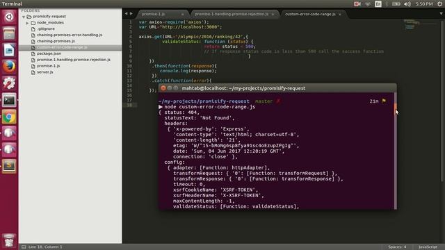
Task: Toggle sidebar icon in status bar
Action: coord(24,247)
